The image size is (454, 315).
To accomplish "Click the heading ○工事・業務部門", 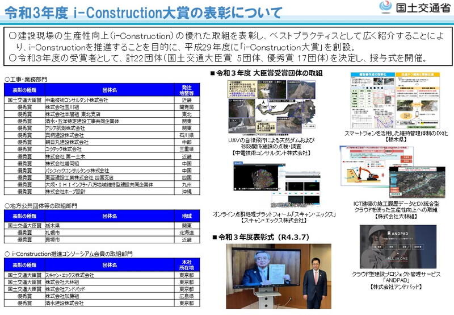I will pyautogui.click(x=26, y=79).
